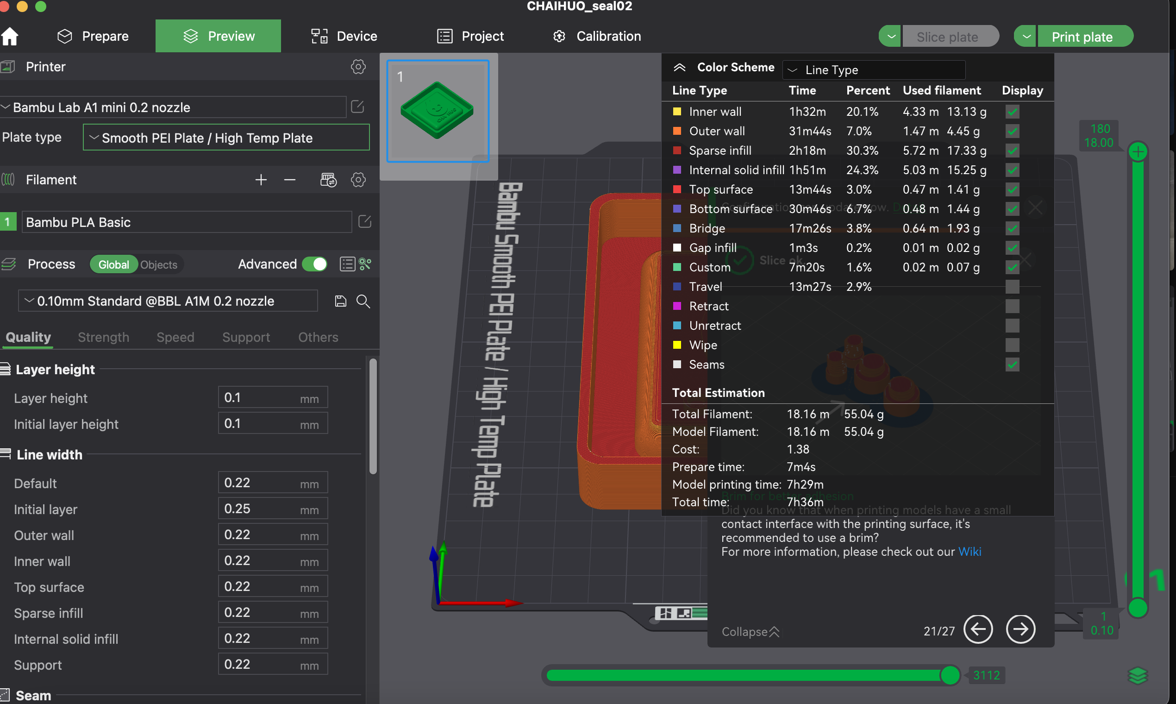Click the layers icon at bottom right

click(1138, 676)
